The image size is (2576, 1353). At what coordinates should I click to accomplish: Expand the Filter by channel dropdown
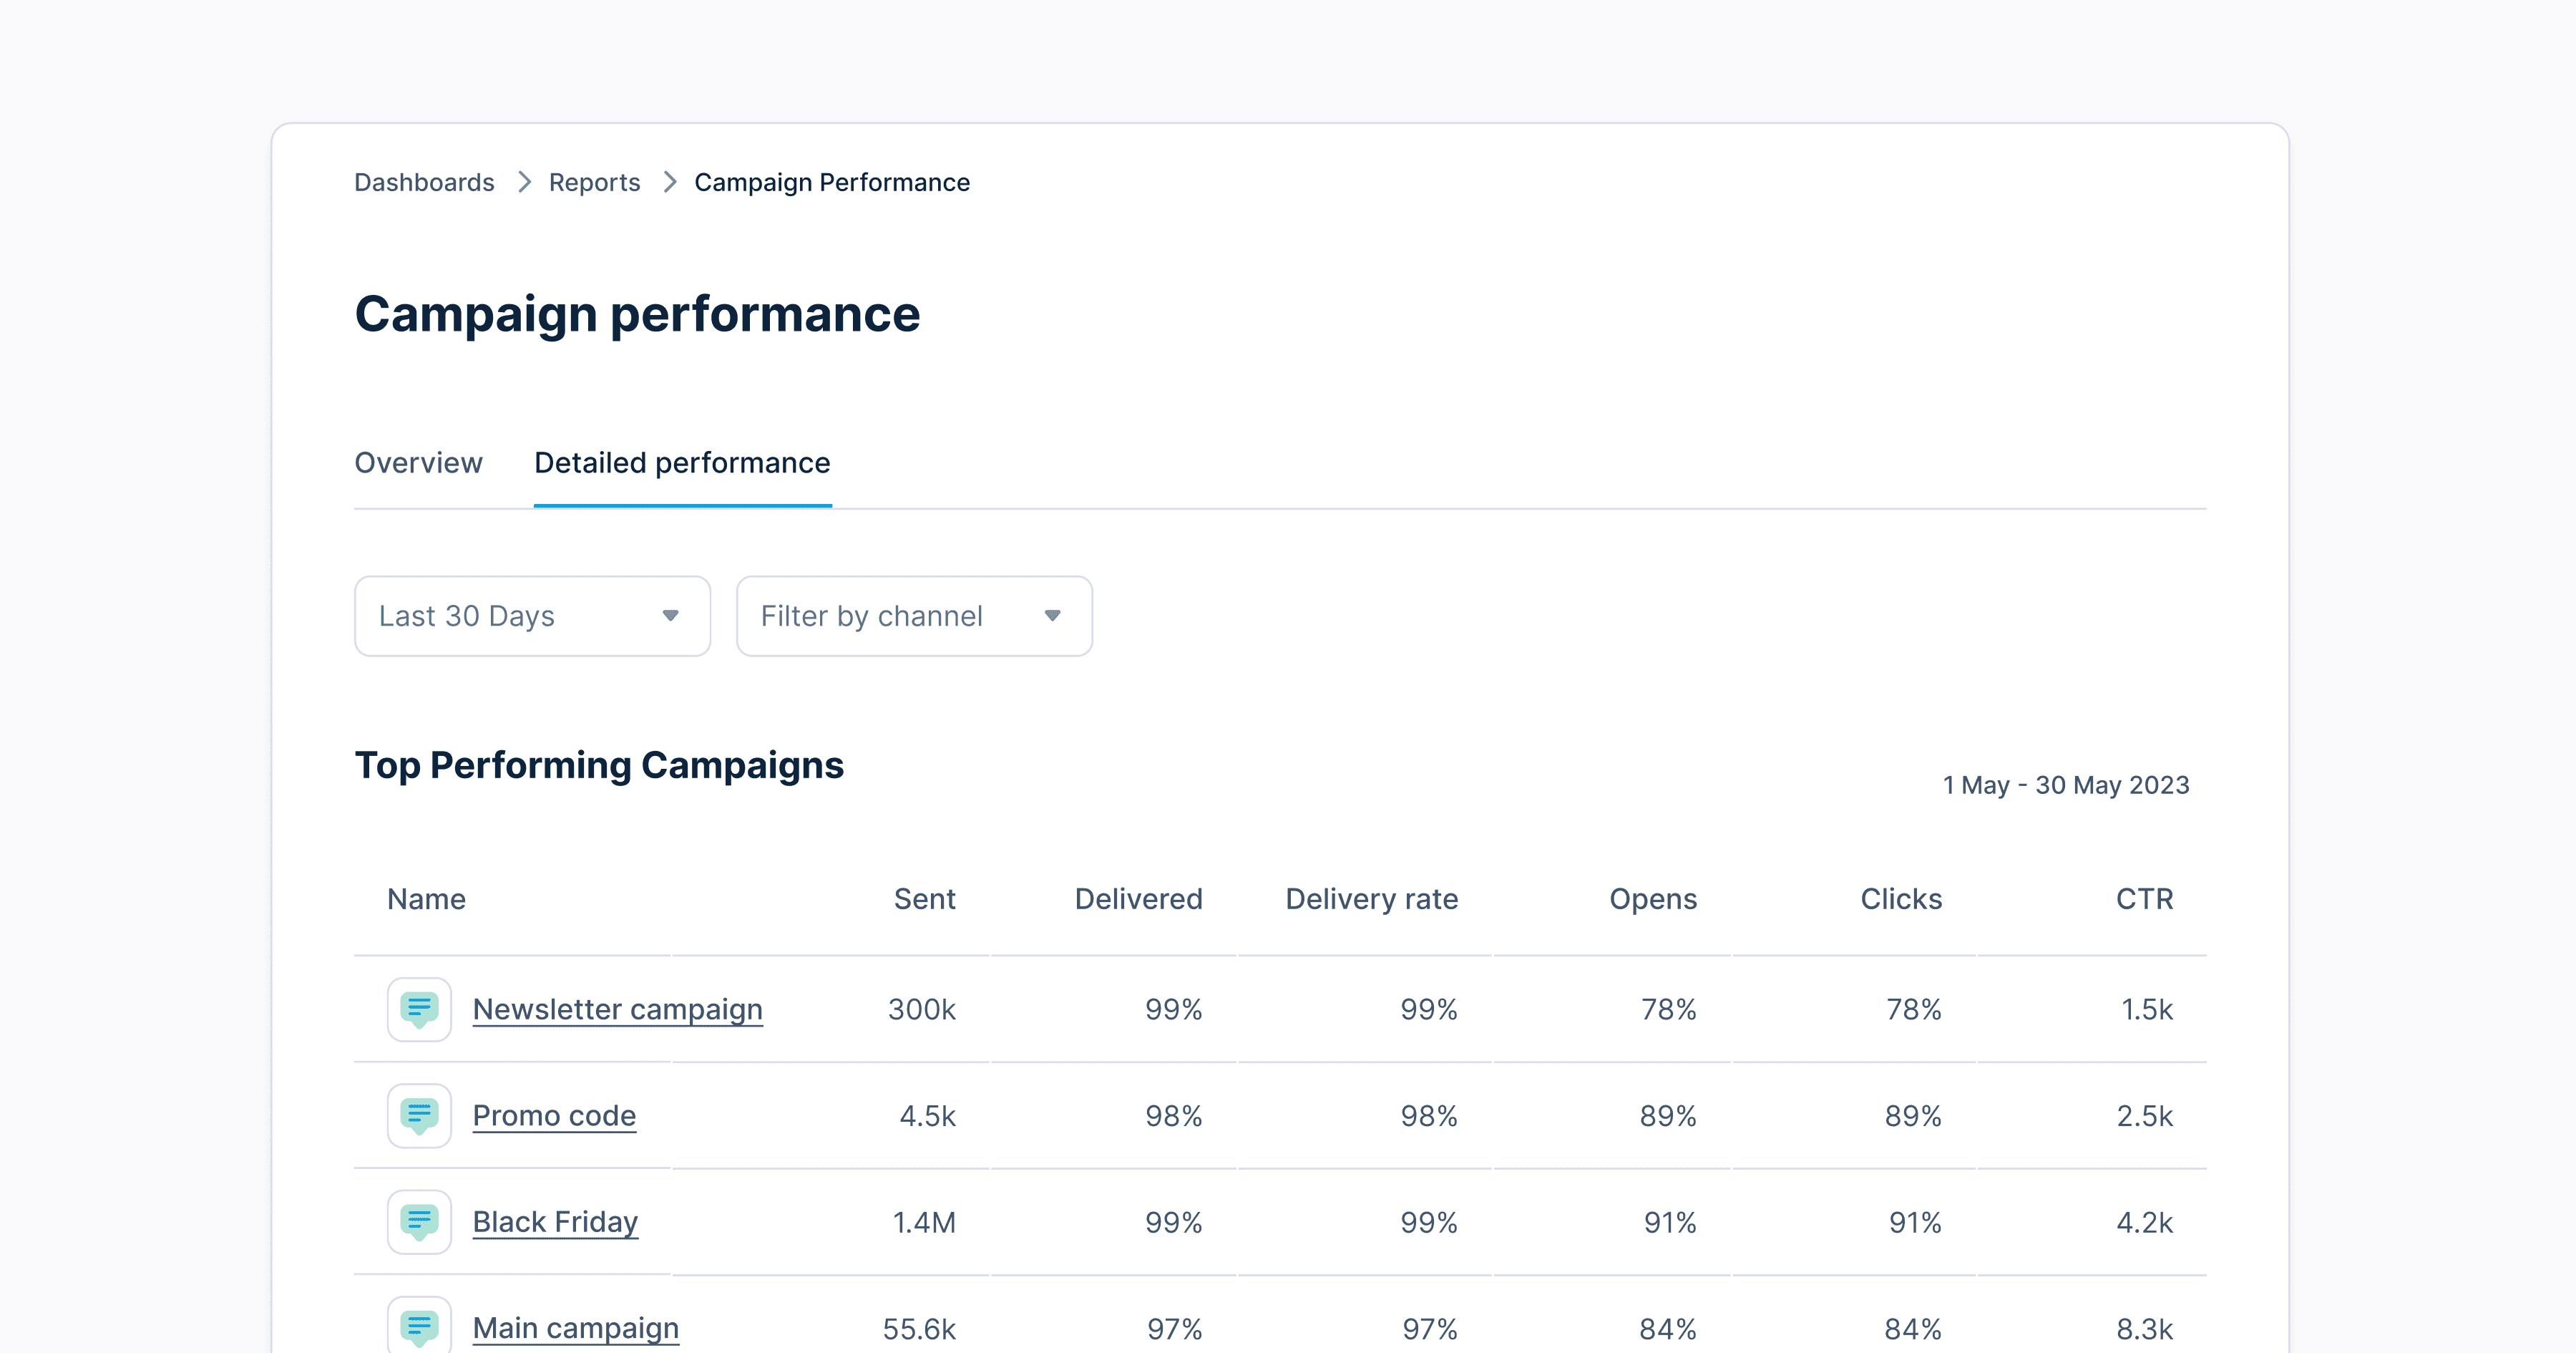(914, 616)
